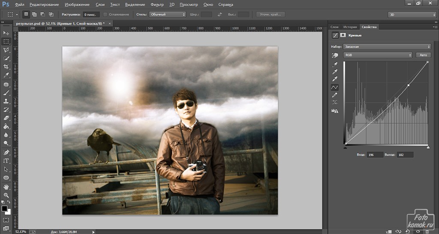Open the Фильтр menu
This screenshot has width=439, height=234.
click(x=157, y=5)
